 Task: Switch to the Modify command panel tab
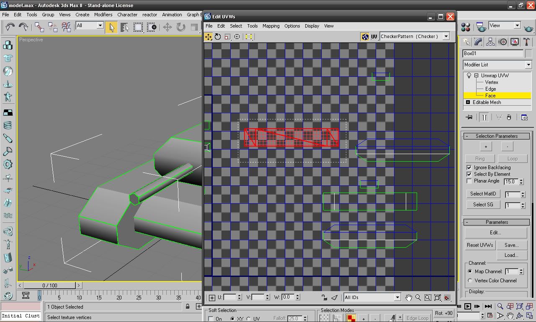pos(478,42)
